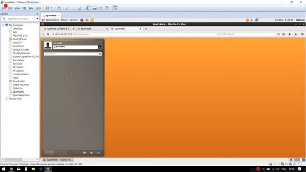This screenshot has width=306, height=172.
Task: Close the Openfire Console tab
Action: coord(74,29)
